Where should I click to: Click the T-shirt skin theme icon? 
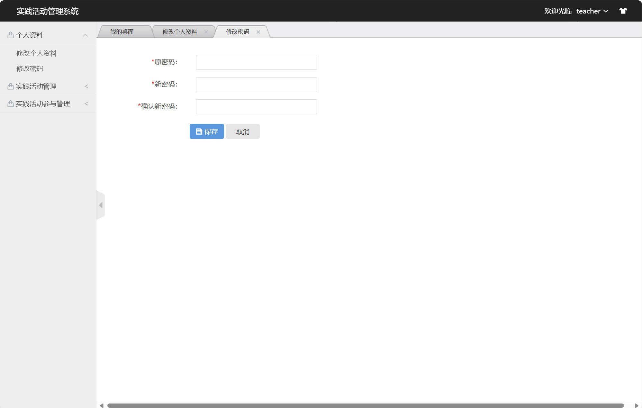tap(623, 11)
